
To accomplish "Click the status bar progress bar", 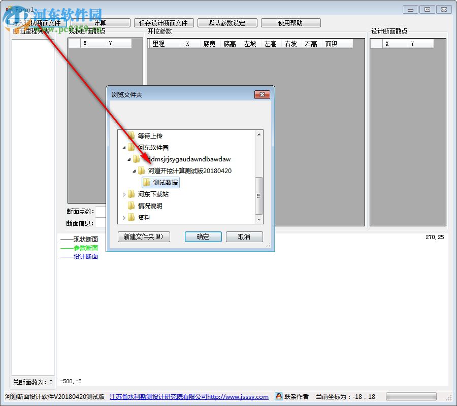I will click(x=411, y=396).
